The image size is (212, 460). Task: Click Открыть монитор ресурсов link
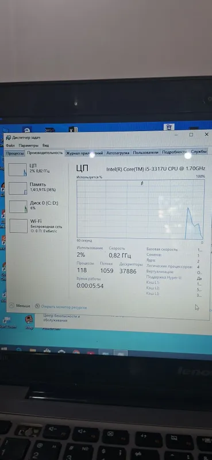(64, 307)
